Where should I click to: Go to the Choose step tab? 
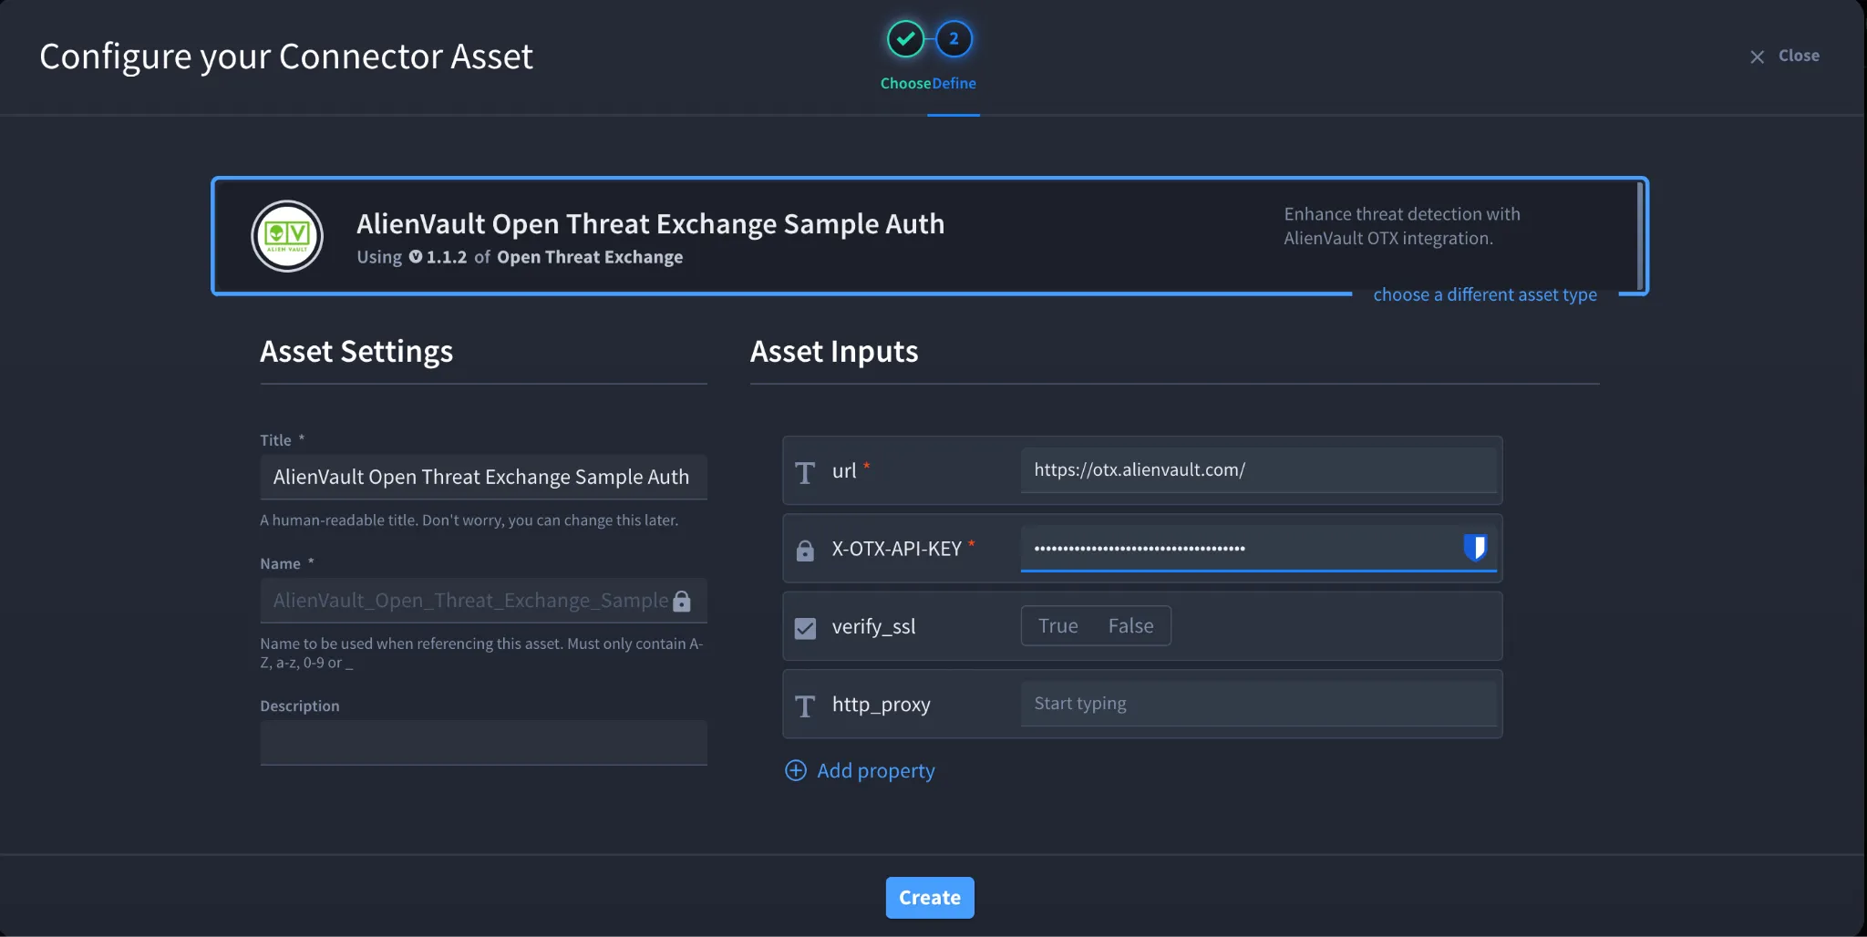[905, 83]
